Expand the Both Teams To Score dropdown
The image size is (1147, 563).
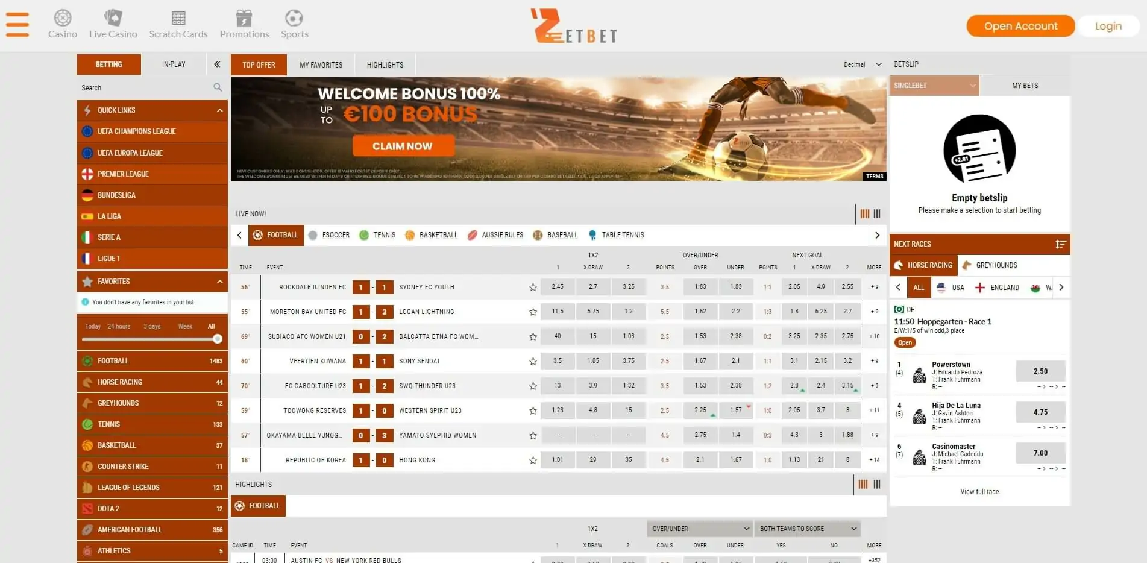click(x=807, y=529)
